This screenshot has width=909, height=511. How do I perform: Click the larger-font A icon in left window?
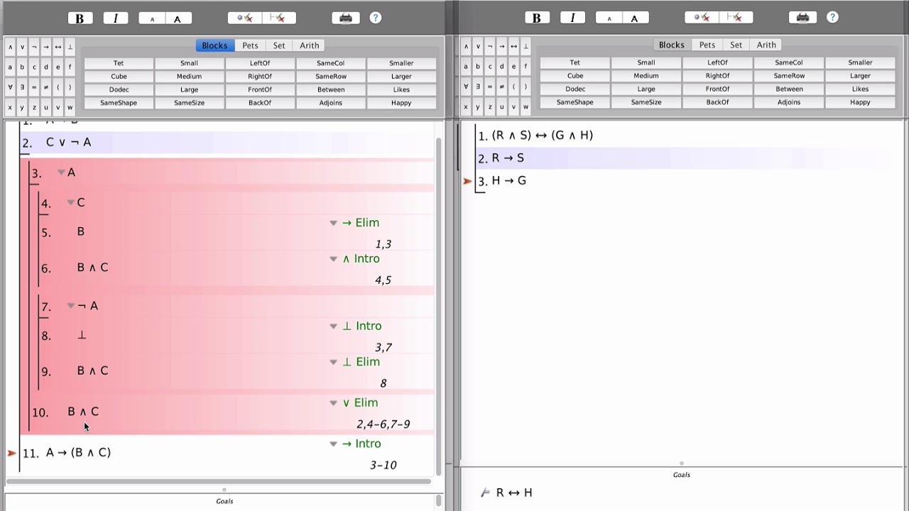click(x=178, y=18)
